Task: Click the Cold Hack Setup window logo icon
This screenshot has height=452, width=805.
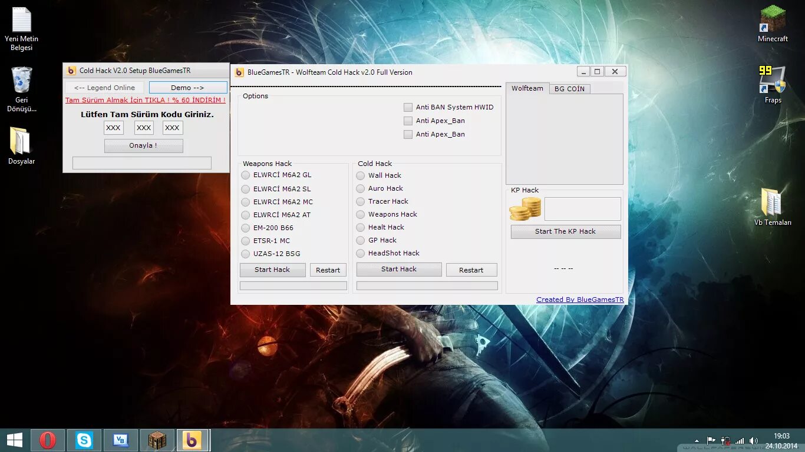Action: coord(71,71)
